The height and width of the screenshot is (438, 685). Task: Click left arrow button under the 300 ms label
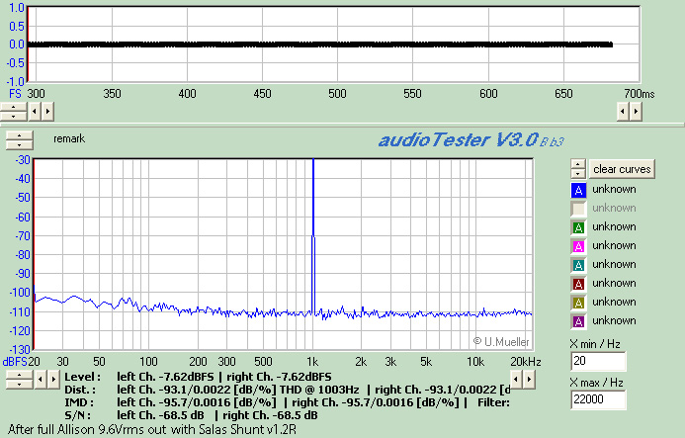(35, 112)
